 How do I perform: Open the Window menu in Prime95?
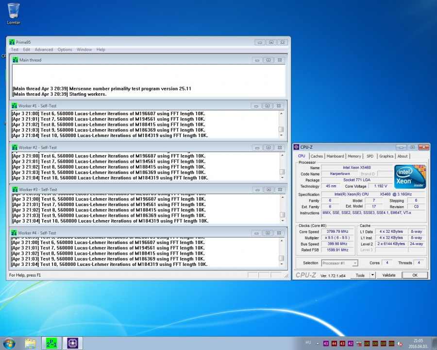coord(84,50)
